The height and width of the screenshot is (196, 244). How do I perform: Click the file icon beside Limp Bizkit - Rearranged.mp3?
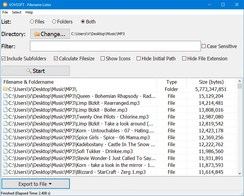click(x=5, y=103)
